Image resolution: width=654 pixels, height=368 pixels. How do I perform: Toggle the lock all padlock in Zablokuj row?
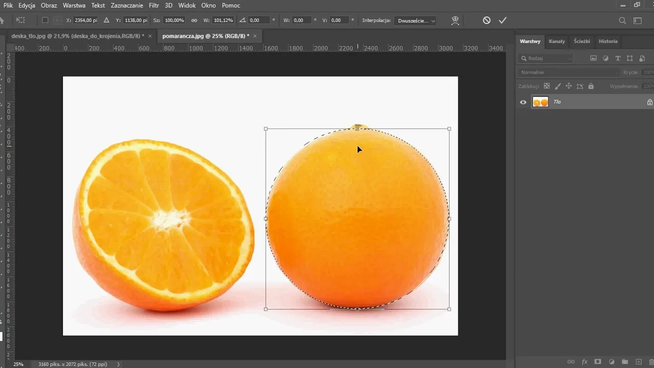(591, 86)
